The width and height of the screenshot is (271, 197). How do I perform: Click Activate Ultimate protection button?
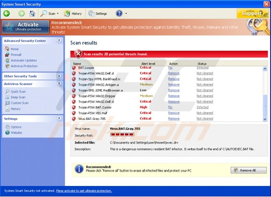pos(26,27)
